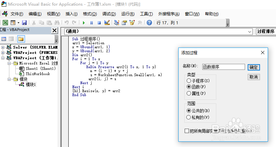
Task: Click the Redo toolbar icon
Action: pyautogui.click(x=74, y=23)
